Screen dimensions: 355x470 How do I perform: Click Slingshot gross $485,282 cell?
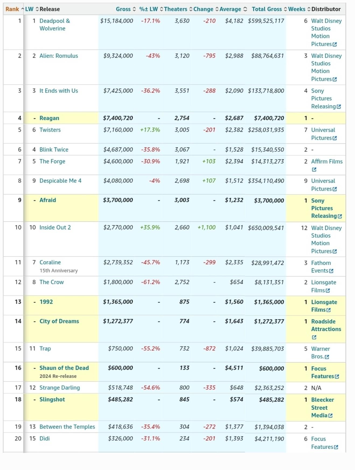[x=120, y=400]
